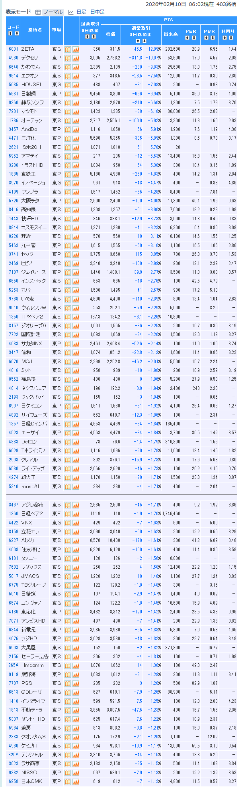Click the book icon for アグレ都市
240x787 pixels.
[68, 505]
